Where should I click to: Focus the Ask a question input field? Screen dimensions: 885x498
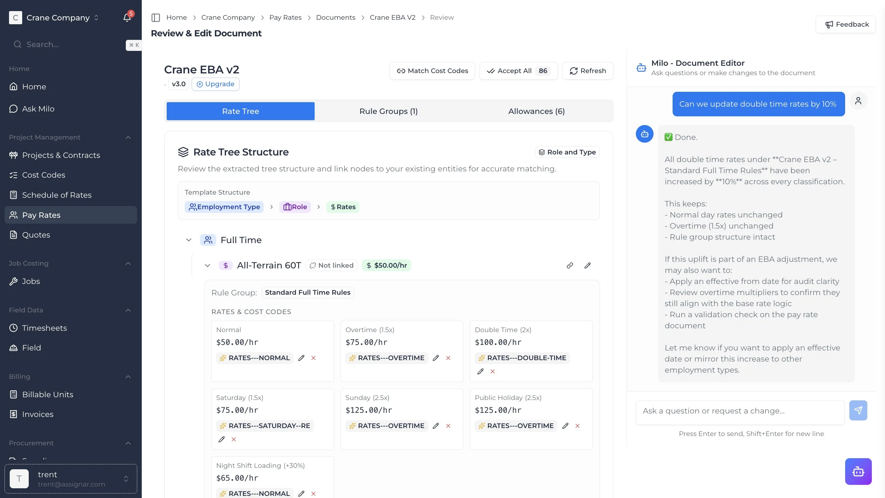point(740,411)
